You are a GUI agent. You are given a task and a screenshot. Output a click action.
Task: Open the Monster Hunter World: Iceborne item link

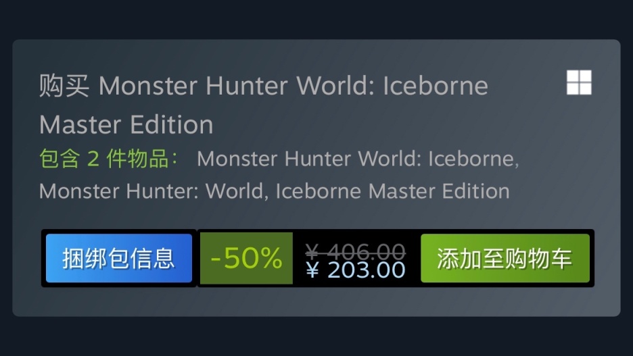[x=358, y=159]
